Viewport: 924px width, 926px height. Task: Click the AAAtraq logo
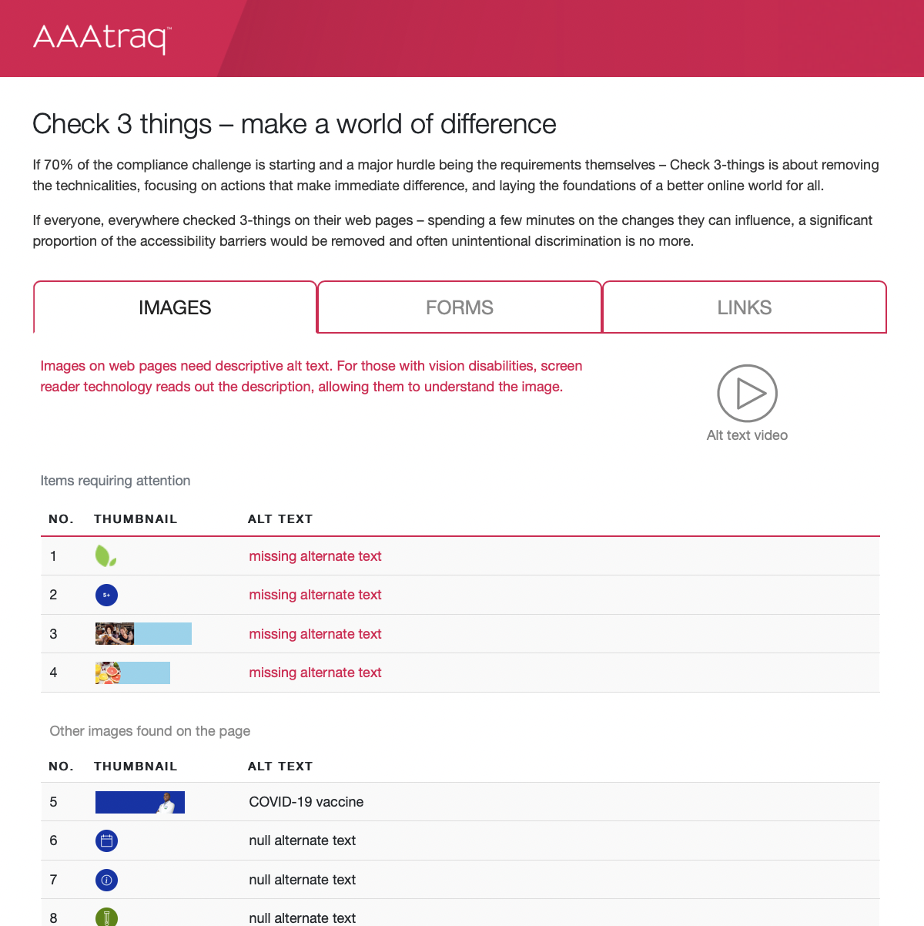(102, 39)
